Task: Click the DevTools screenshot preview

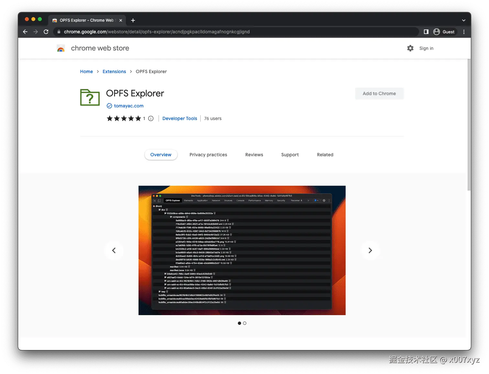Action: point(242,250)
